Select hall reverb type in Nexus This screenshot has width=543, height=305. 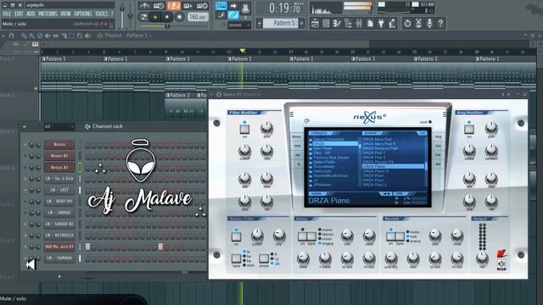pyautogui.click(x=412, y=236)
